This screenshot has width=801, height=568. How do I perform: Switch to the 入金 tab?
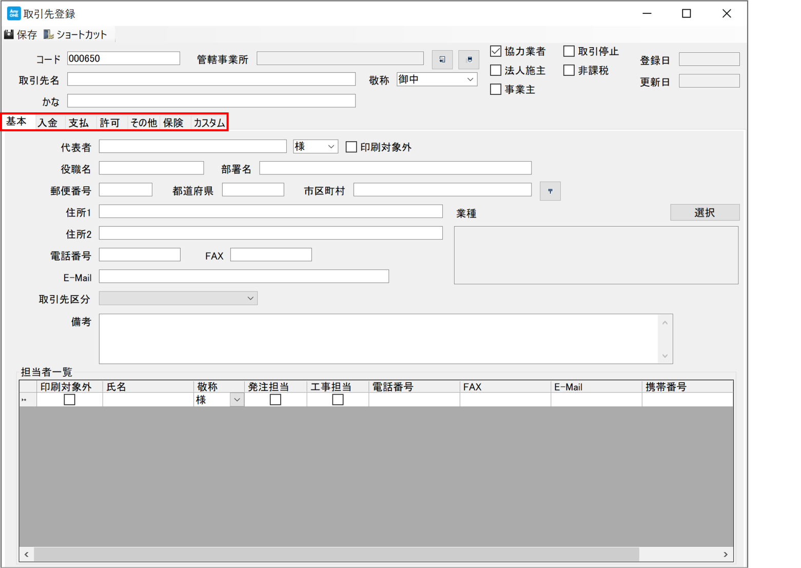(48, 123)
